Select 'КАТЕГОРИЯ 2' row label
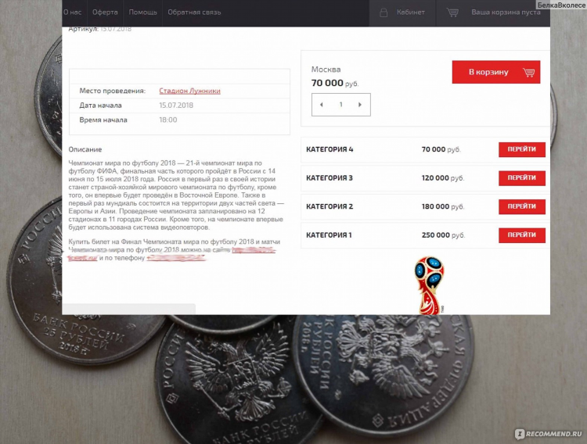This screenshot has height=444, width=587. click(x=330, y=206)
